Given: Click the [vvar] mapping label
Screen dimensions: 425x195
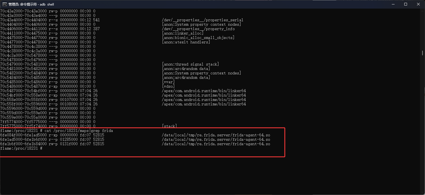Looking at the screenshot, I should (168, 82).
